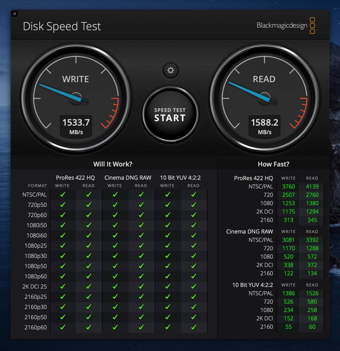The height and width of the screenshot is (351, 340).
Task: Select the 1533.7 MB/s write readout
Action: [76, 126]
